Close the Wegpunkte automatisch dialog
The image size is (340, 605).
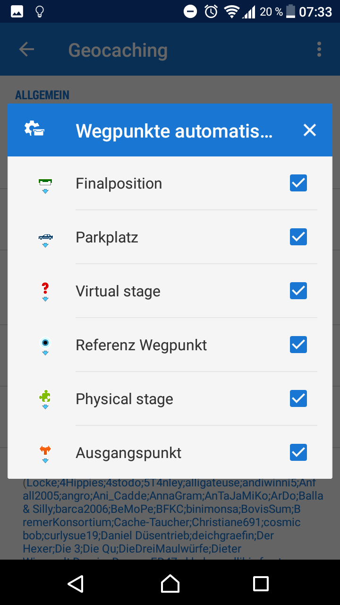point(310,130)
